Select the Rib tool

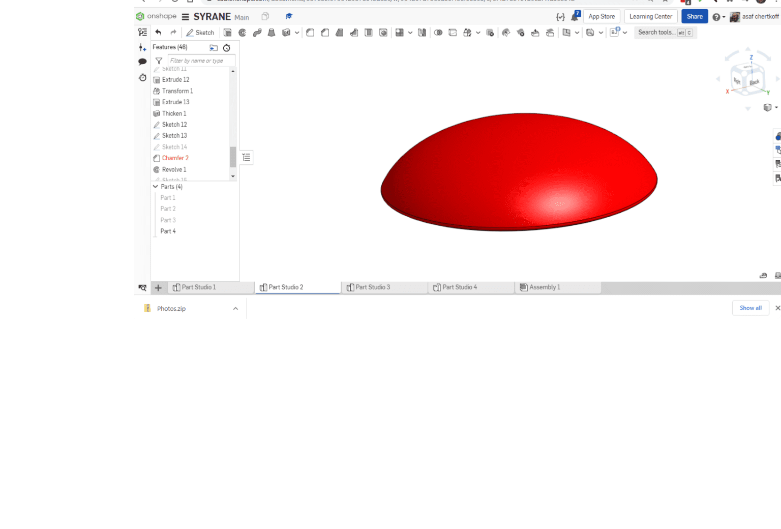(354, 33)
